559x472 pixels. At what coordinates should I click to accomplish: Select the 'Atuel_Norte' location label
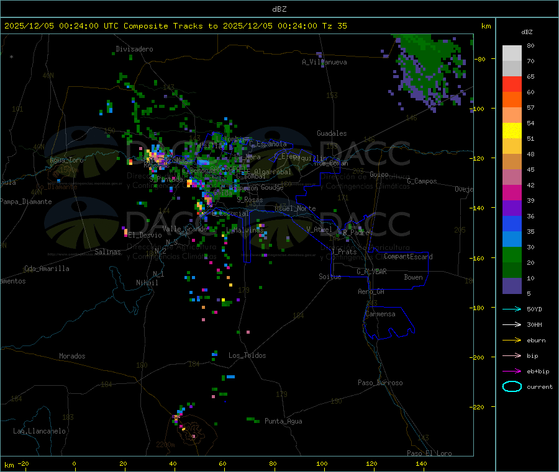pyautogui.click(x=295, y=208)
